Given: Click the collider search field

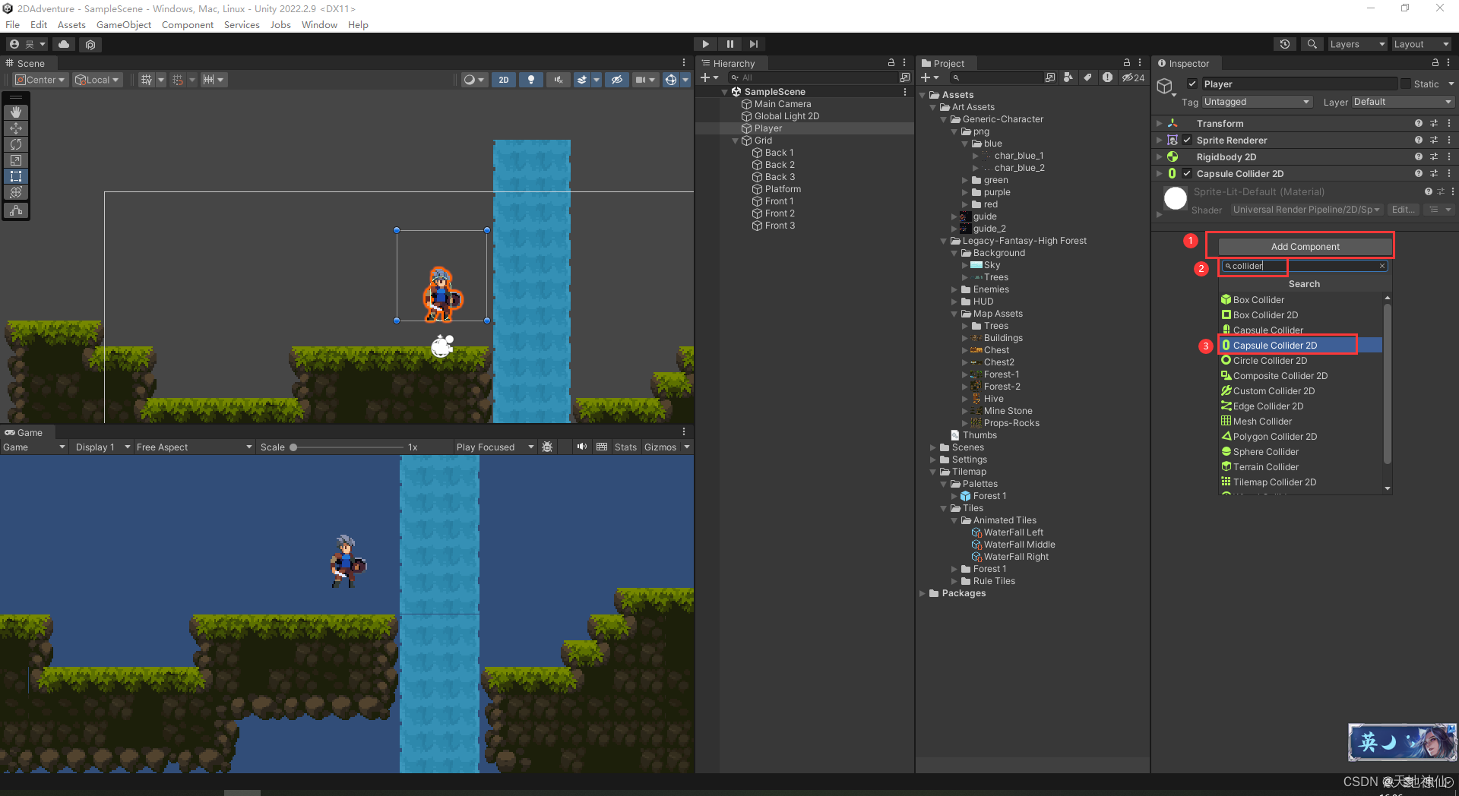Looking at the screenshot, I should [1304, 266].
